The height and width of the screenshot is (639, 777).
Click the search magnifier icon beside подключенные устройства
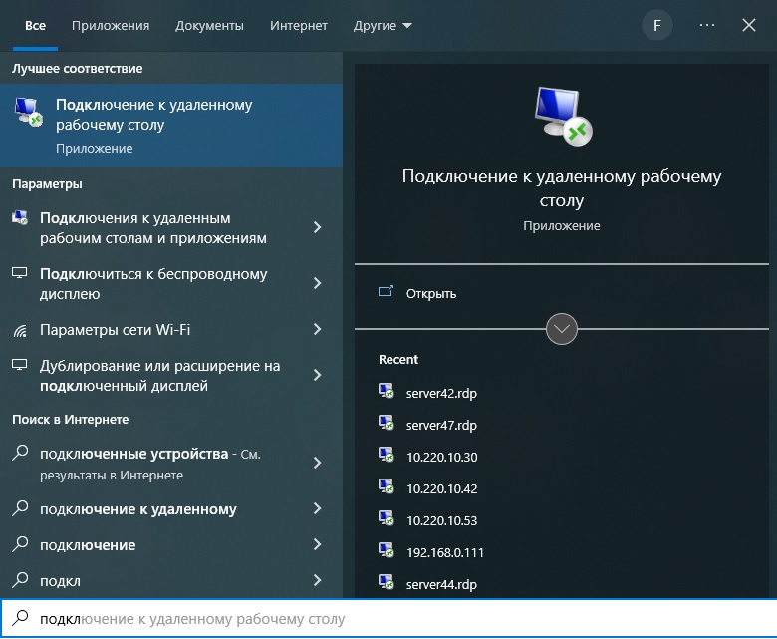click(x=20, y=454)
